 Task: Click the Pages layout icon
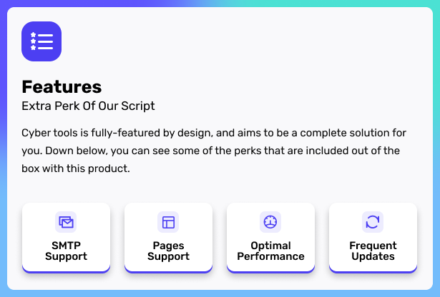[x=168, y=222]
